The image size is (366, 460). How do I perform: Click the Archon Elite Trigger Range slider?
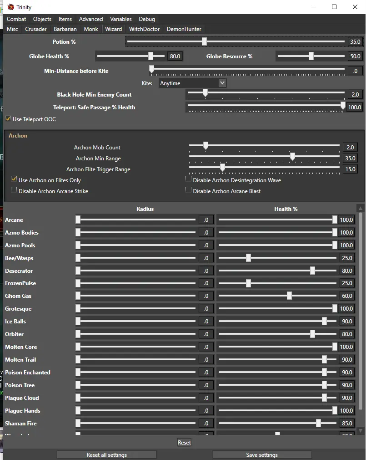tap(264, 168)
